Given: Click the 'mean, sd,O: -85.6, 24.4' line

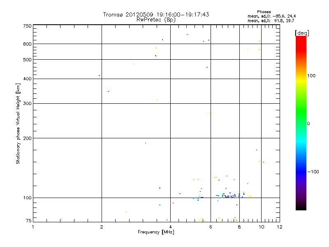Looking at the screenshot, I should tap(272, 16).
